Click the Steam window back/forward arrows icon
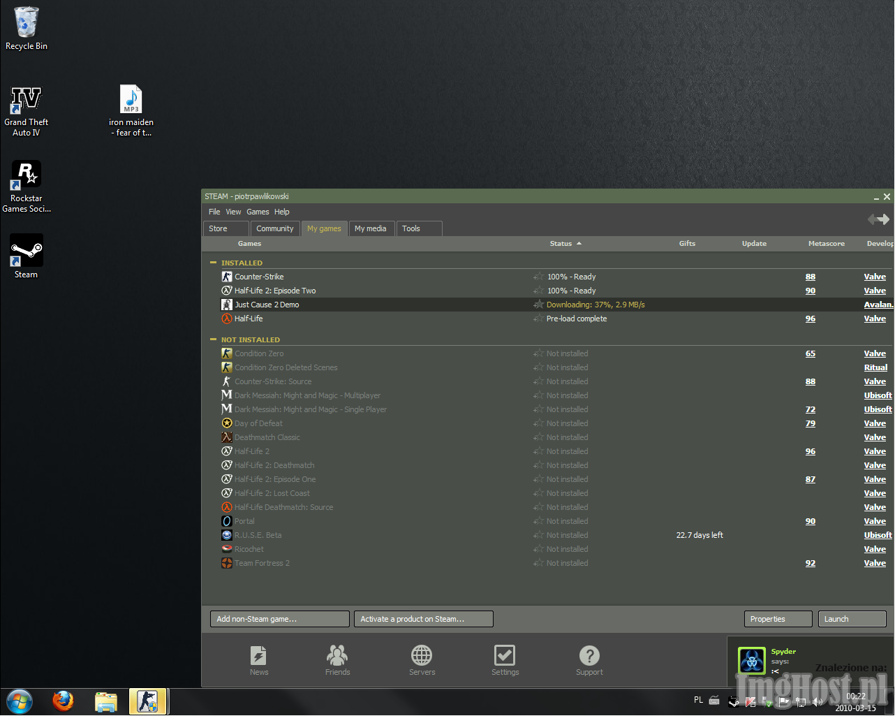This screenshot has width=895, height=716. [x=878, y=219]
